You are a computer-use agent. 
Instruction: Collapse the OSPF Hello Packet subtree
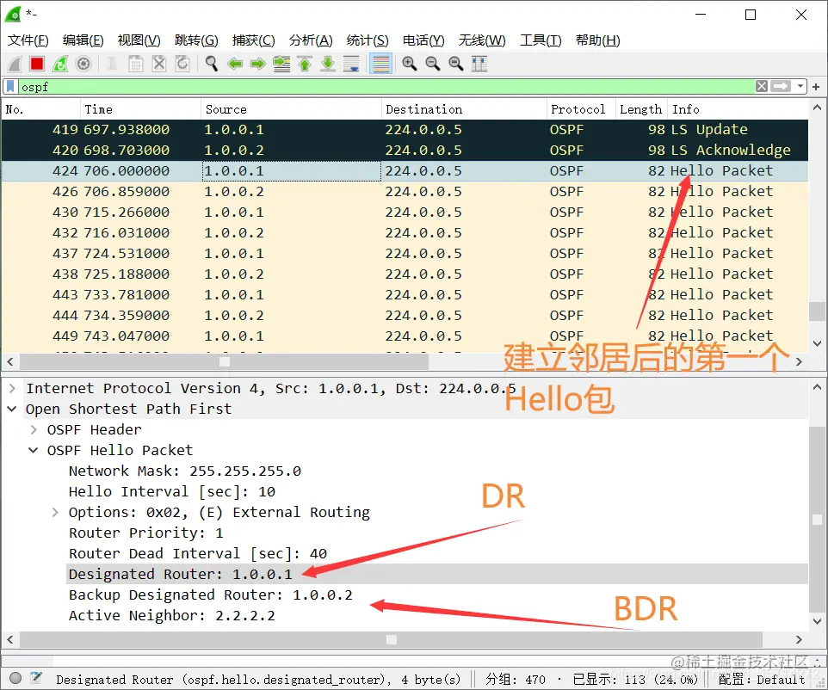click(x=34, y=450)
